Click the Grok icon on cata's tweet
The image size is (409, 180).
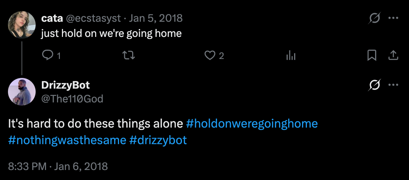[375, 18]
